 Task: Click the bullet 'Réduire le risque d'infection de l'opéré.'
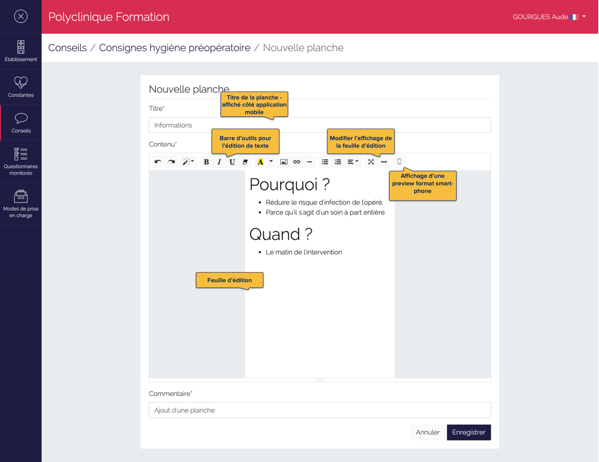[324, 202]
